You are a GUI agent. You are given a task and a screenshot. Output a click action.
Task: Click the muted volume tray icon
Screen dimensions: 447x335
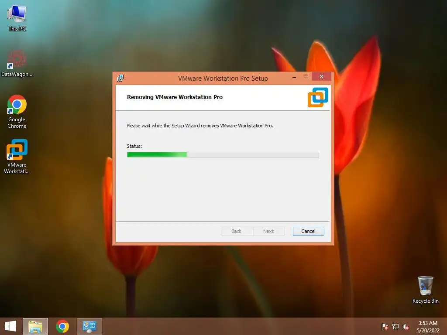[406, 326]
